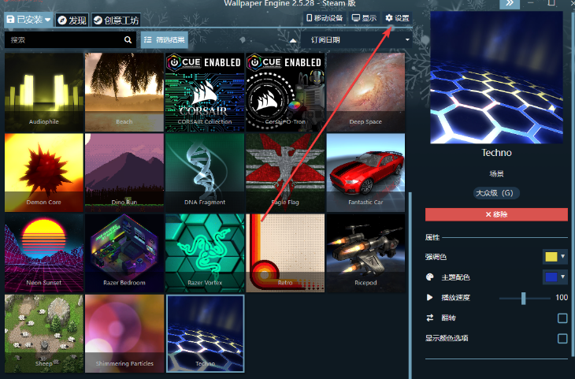
Task: Open the 显示 monitor display options
Action: pyautogui.click(x=364, y=18)
